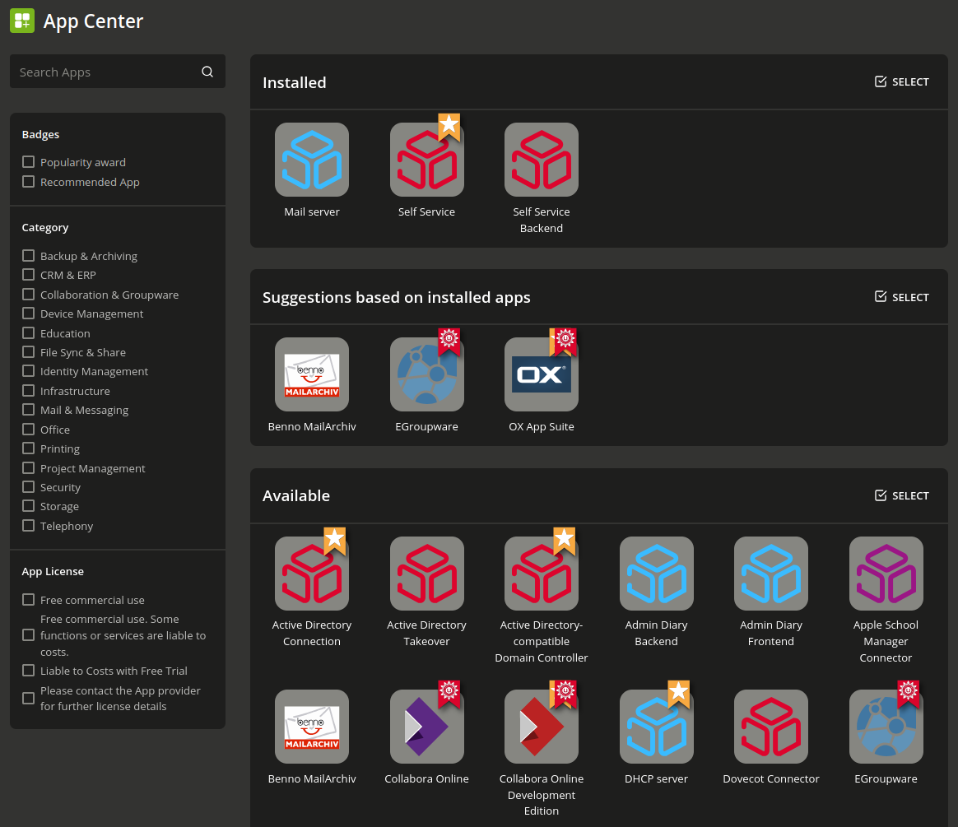Enable the Popularity award badge filter
Screen dimensions: 958x827
[28, 162]
